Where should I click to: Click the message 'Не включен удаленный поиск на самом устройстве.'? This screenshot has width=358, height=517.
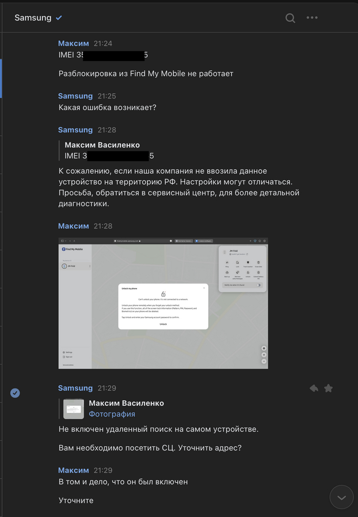pos(158,429)
